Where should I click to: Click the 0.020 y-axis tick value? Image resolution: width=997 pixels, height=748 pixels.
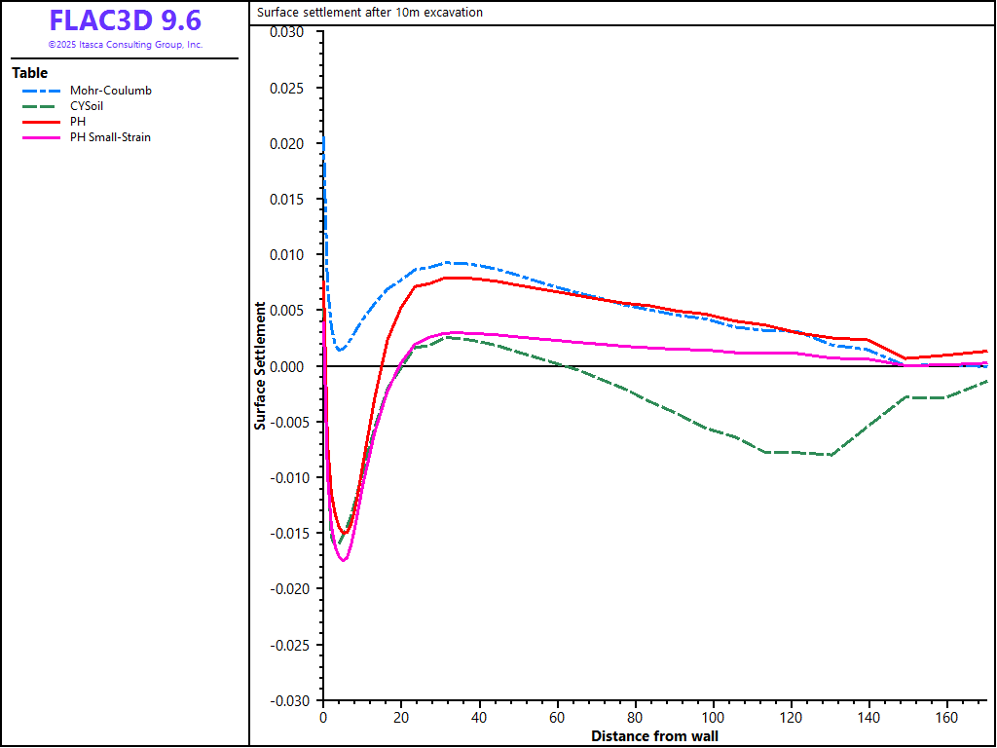[286, 144]
